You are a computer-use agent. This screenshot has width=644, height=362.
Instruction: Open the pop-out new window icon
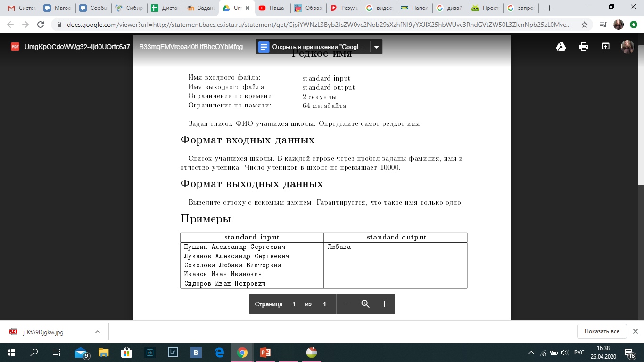(x=605, y=47)
